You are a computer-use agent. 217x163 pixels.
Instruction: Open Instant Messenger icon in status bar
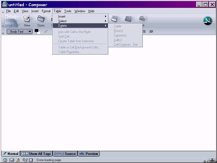pyautogui.click(x=18, y=160)
